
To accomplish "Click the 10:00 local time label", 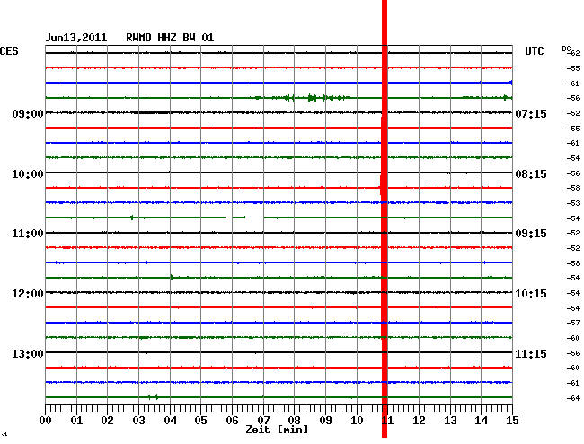I will 28,174.
